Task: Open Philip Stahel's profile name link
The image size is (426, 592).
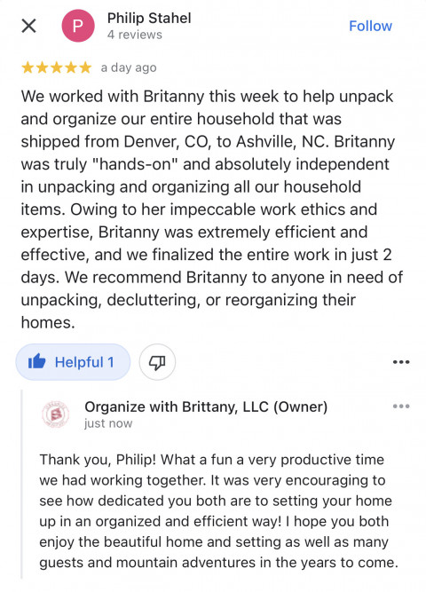Action: 149,18
